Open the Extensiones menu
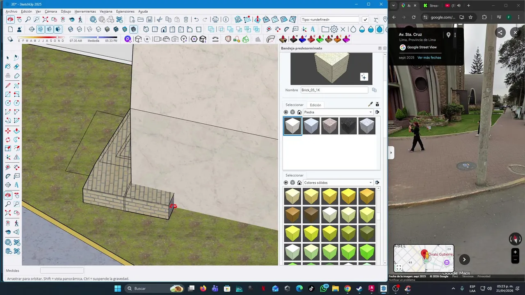The width and height of the screenshot is (525, 295). pyautogui.click(x=125, y=11)
